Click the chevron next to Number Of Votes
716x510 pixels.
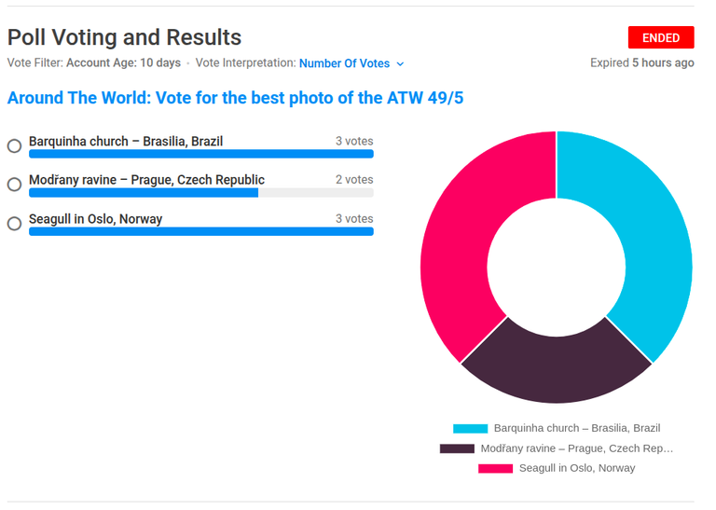[401, 64]
